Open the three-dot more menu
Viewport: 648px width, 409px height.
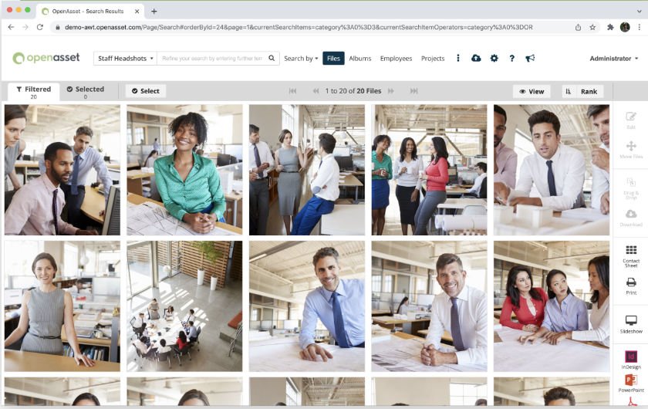coord(458,59)
